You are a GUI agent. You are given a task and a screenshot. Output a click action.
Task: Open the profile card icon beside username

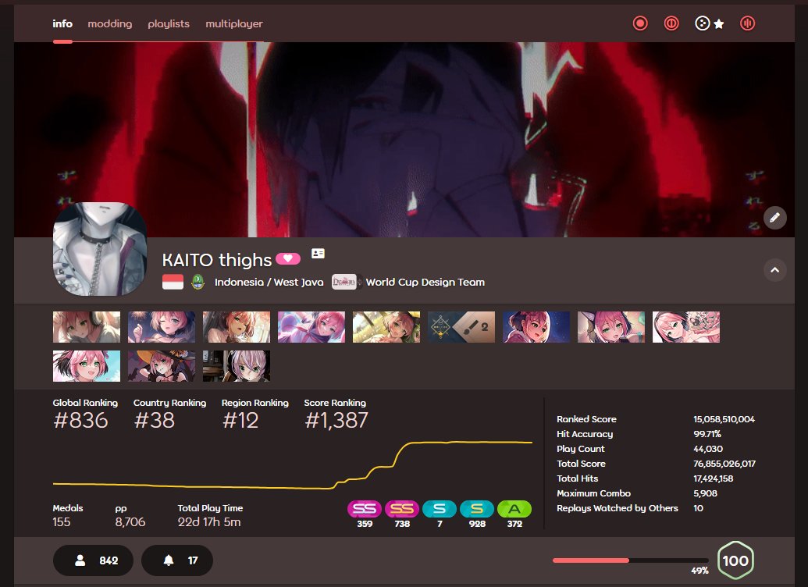[x=318, y=254]
